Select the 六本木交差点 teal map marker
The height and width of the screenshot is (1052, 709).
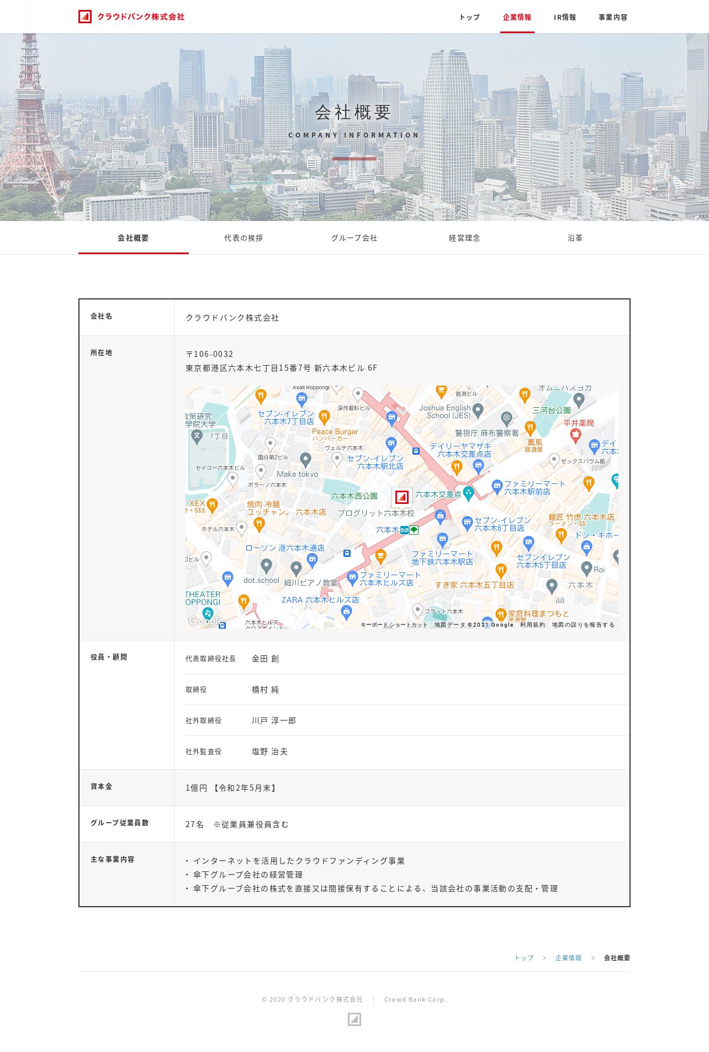click(468, 493)
